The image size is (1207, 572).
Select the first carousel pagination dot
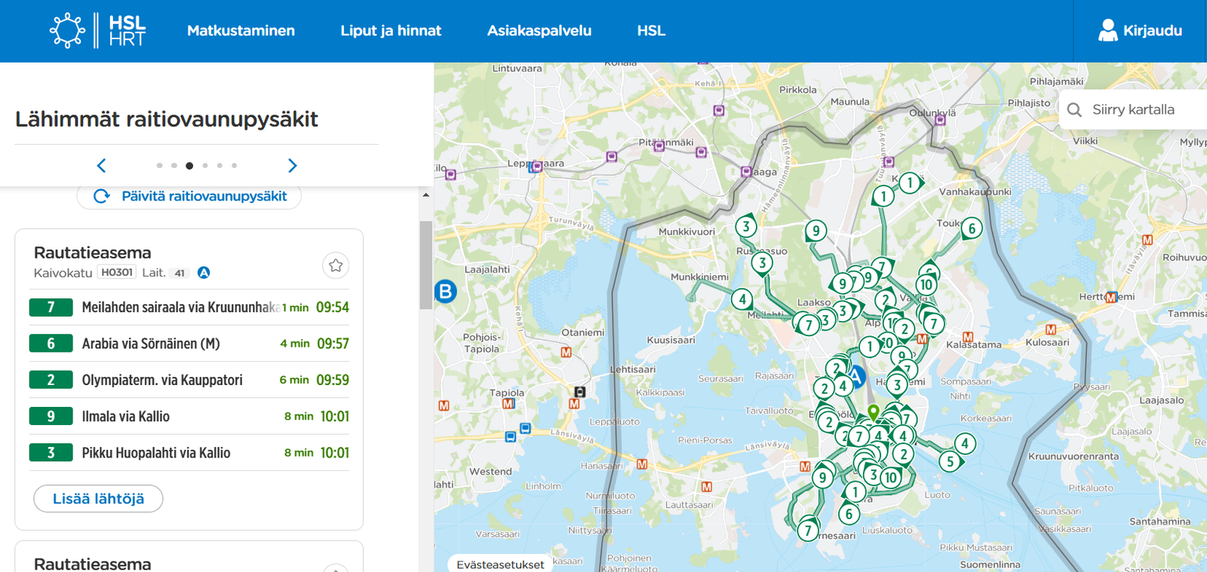pyautogui.click(x=159, y=166)
